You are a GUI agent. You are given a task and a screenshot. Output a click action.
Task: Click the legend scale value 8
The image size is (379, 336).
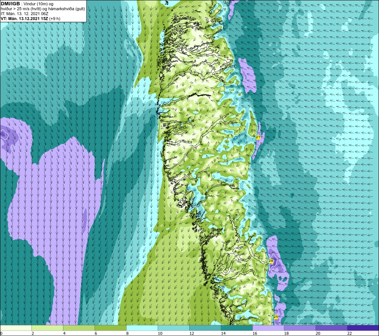[127, 333]
